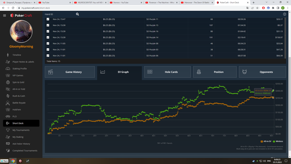This screenshot has height=164, width=291.
Task: Open the volume icon in system tray
Action: tap(264, 161)
